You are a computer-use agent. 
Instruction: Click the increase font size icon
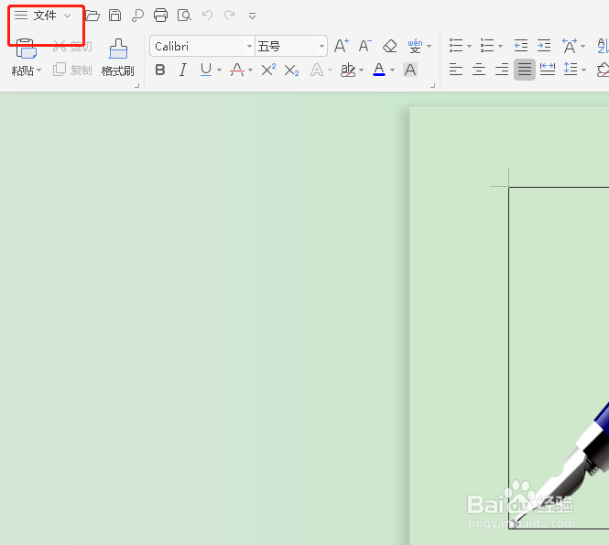click(x=342, y=46)
